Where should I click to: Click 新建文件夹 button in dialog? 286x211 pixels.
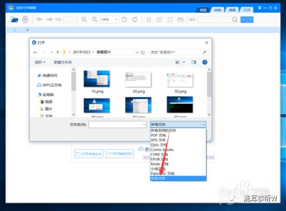point(63,62)
